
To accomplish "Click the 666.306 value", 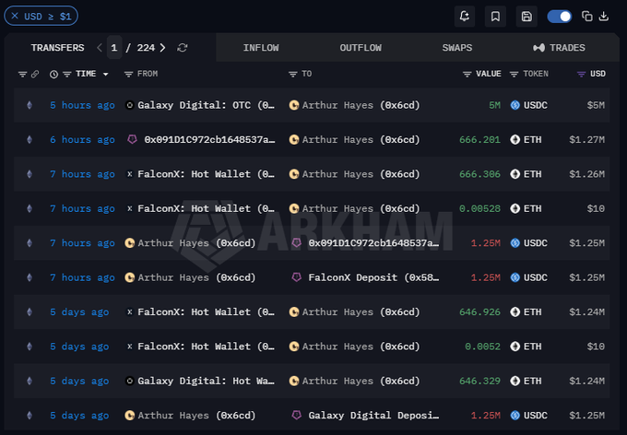I will point(479,174).
